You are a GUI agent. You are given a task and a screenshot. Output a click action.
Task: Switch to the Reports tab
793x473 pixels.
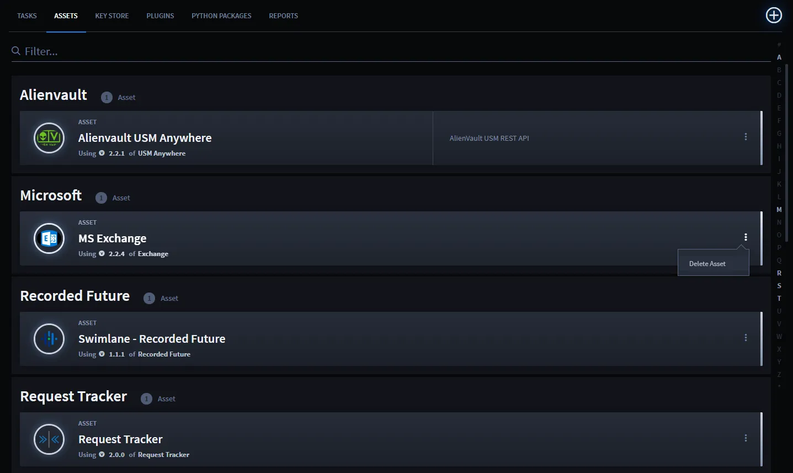pyautogui.click(x=284, y=16)
